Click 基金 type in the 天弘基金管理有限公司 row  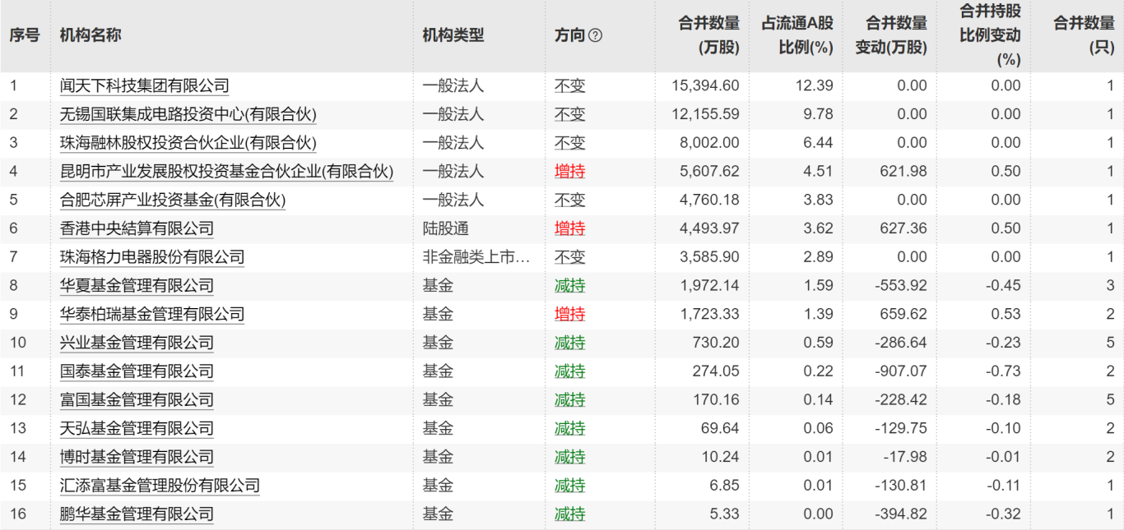pos(438,428)
